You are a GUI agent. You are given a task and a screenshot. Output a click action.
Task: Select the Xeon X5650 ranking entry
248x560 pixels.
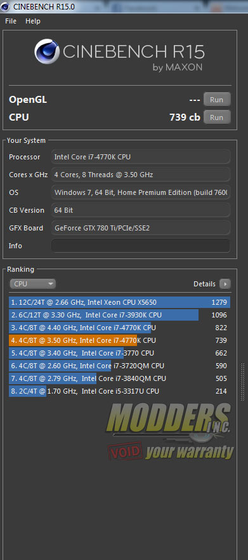119,302
